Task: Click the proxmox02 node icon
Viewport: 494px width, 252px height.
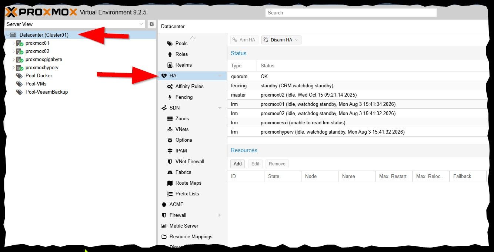Action: coord(20,51)
